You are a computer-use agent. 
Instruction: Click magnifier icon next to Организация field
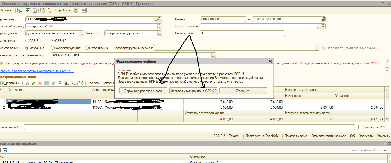tap(160, 19)
